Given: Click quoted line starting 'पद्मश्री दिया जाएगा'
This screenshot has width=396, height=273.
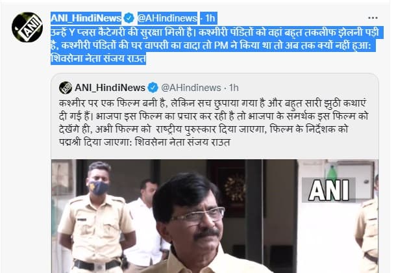Looking at the screenshot, I should coord(145,142).
